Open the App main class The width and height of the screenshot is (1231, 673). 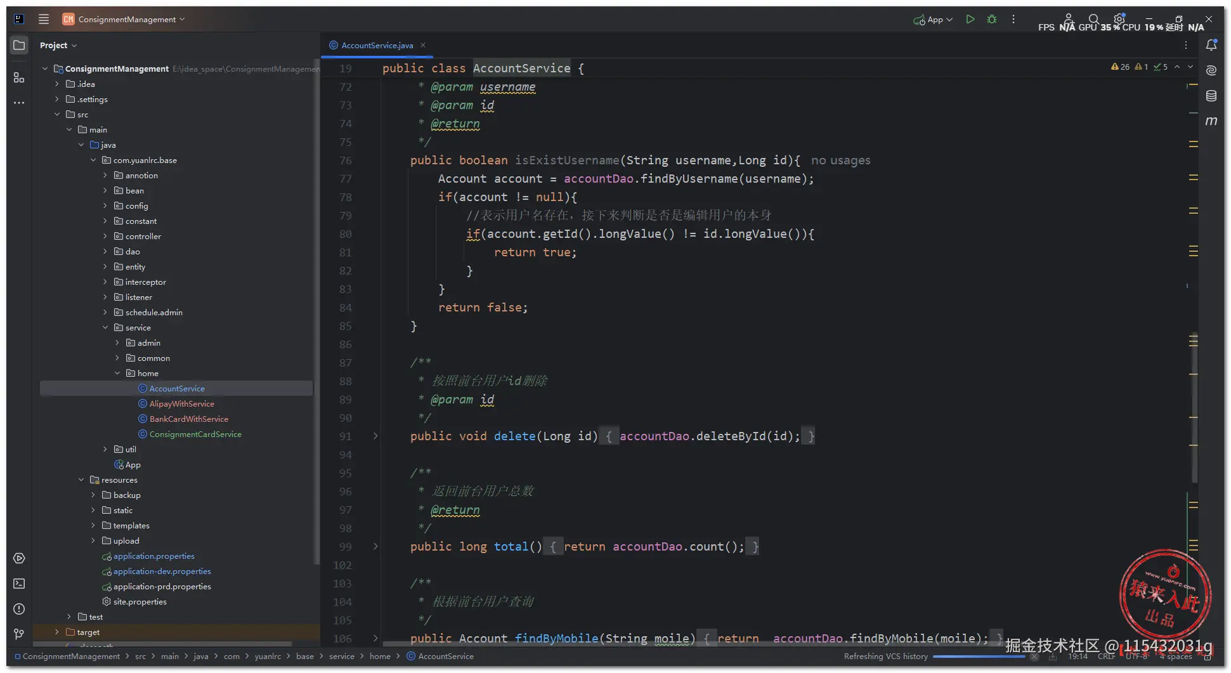pos(133,464)
